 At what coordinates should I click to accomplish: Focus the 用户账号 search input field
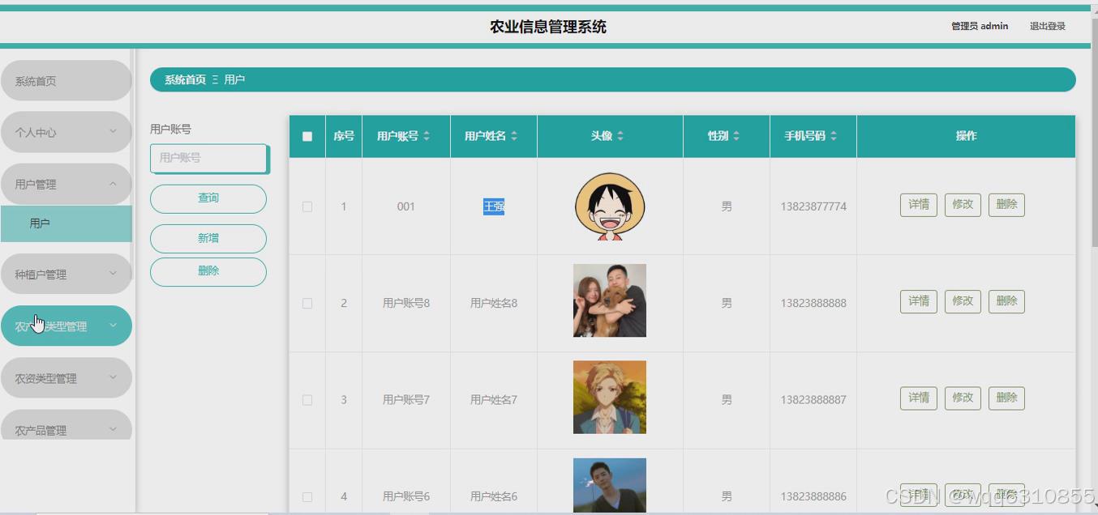(x=208, y=158)
